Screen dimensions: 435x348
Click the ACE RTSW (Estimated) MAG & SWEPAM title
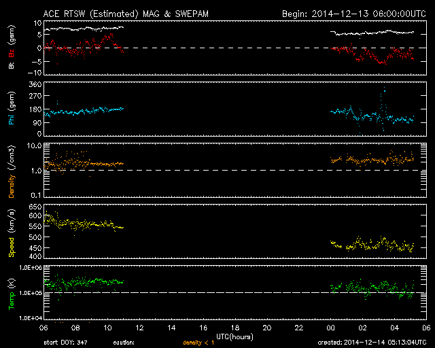click(126, 14)
